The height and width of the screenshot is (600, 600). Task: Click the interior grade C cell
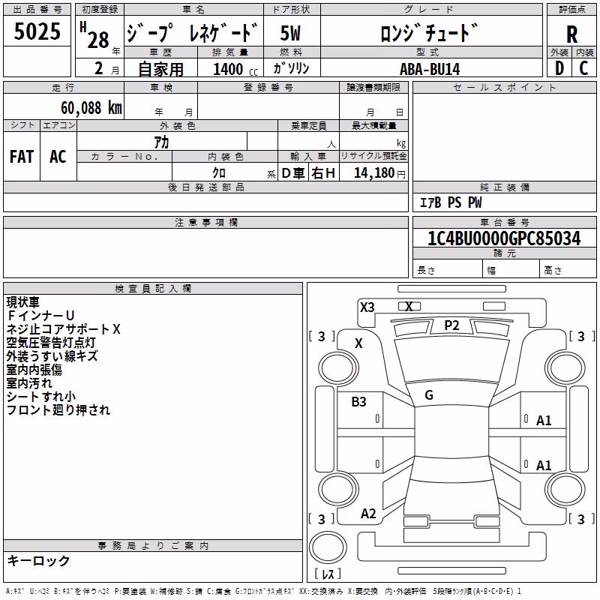point(584,68)
